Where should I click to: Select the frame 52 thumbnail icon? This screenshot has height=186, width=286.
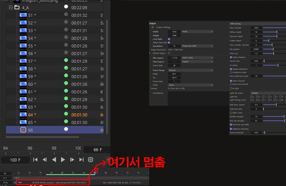(x=23, y=23)
